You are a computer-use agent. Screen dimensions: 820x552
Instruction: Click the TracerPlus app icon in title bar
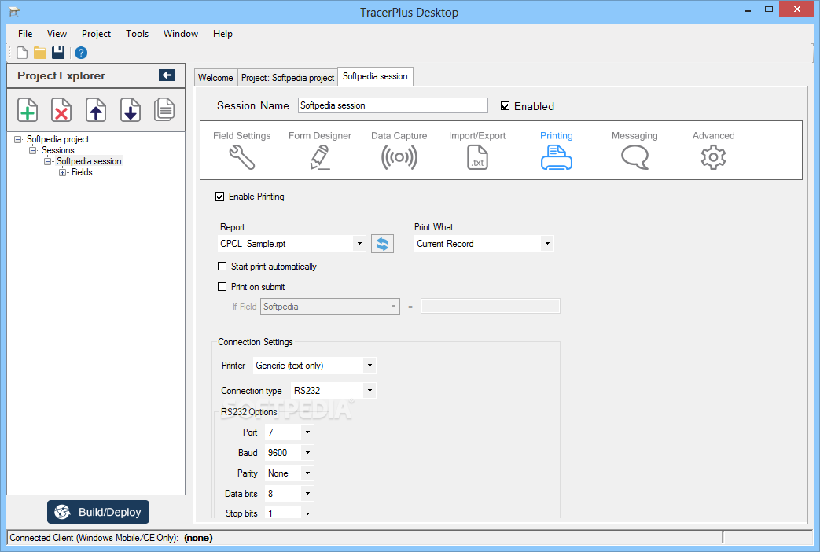coord(14,12)
